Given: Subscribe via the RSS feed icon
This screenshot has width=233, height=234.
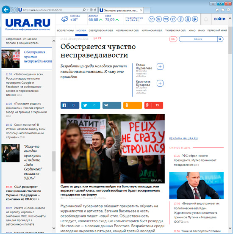Looking at the screenshot, I should (x=159, y=19).
